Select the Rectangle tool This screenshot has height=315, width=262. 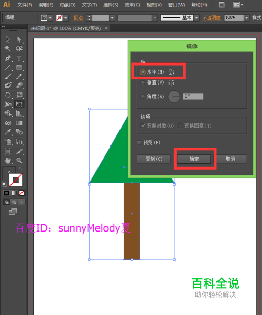click(19, 67)
